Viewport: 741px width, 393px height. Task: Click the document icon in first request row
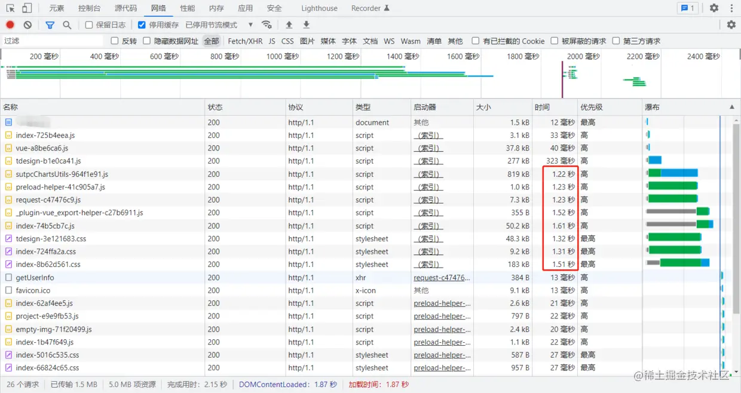coord(8,122)
